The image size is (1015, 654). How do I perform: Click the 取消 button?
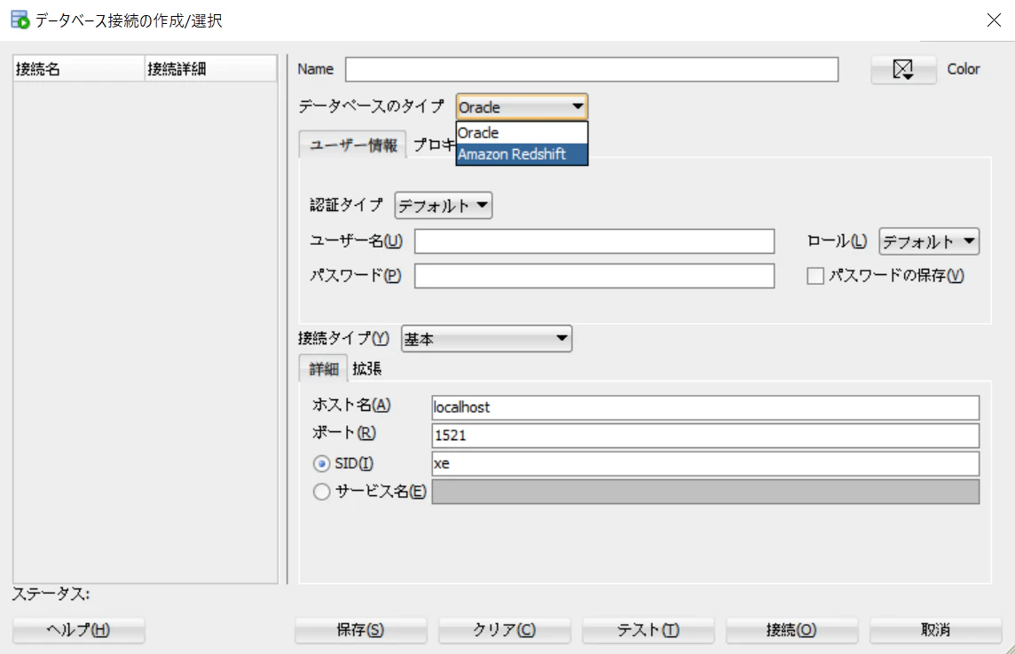(x=935, y=629)
